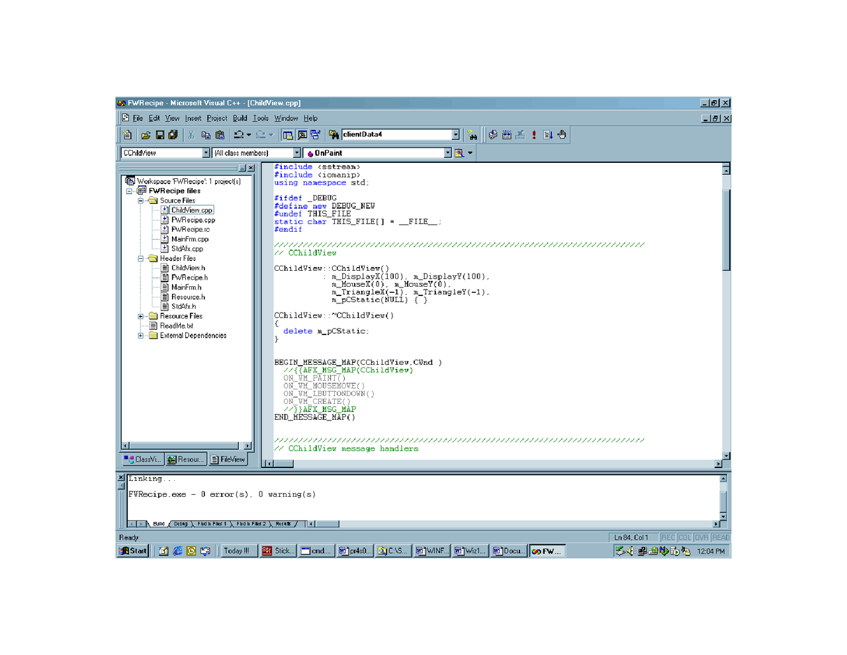Toggle the Output window icon
This screenshot has width=847, height=655.
point(302,134)
